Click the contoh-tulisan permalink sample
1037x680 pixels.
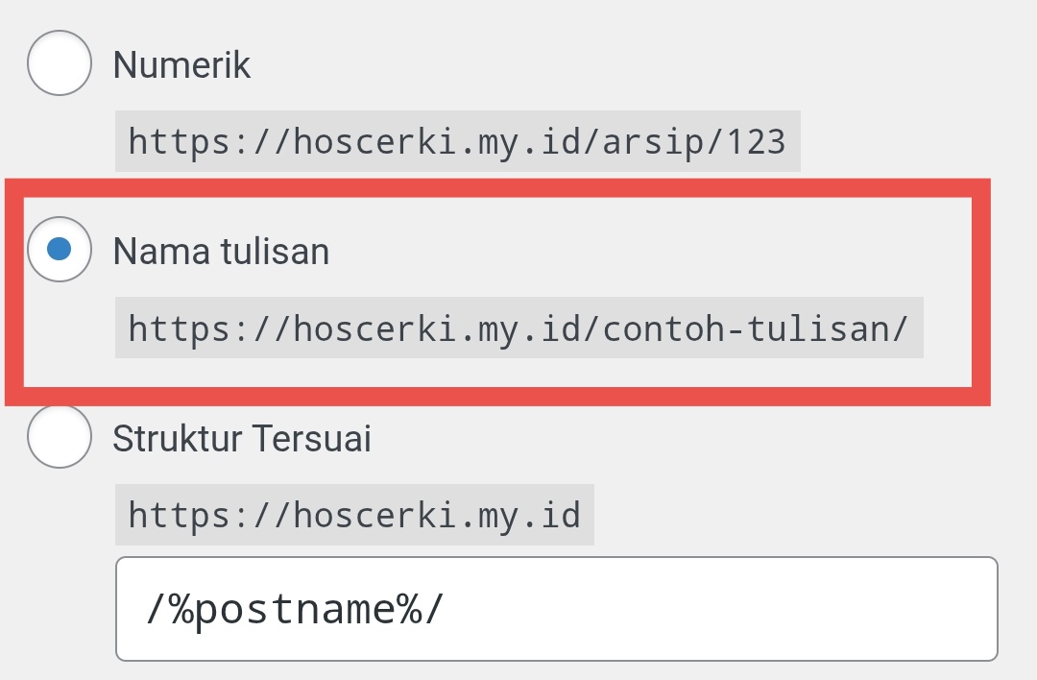pyautogui.click(x=518, y=328)
